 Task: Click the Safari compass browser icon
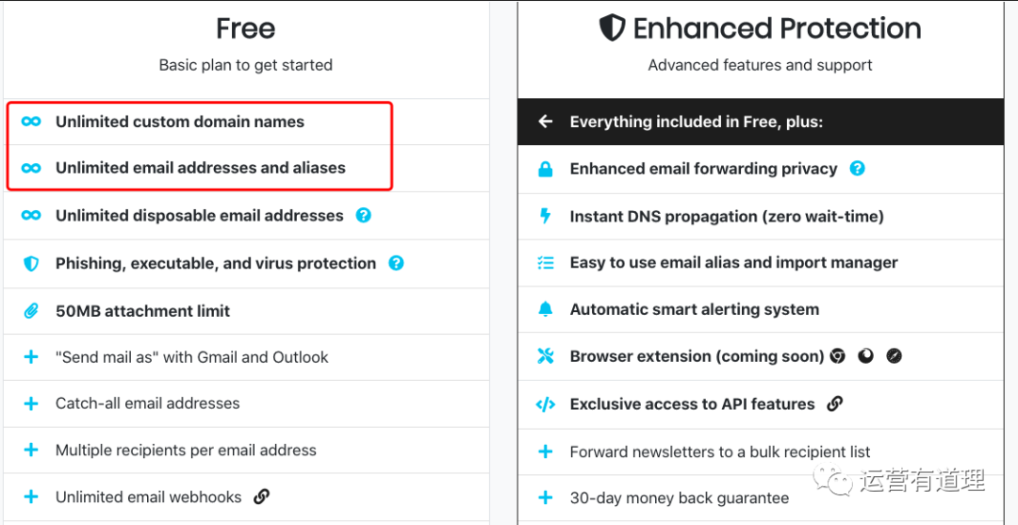pos(895,356)
